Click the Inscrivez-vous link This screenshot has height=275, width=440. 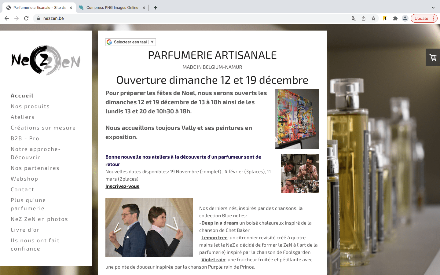pyautogui.click(x=122, y=186)
